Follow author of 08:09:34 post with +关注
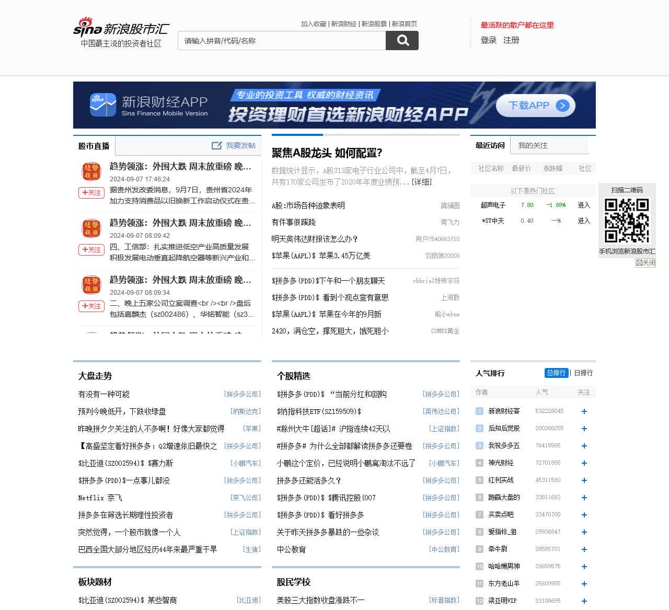Image resolution: width=669 pixels, height=610 pixels. coord(91,306)
